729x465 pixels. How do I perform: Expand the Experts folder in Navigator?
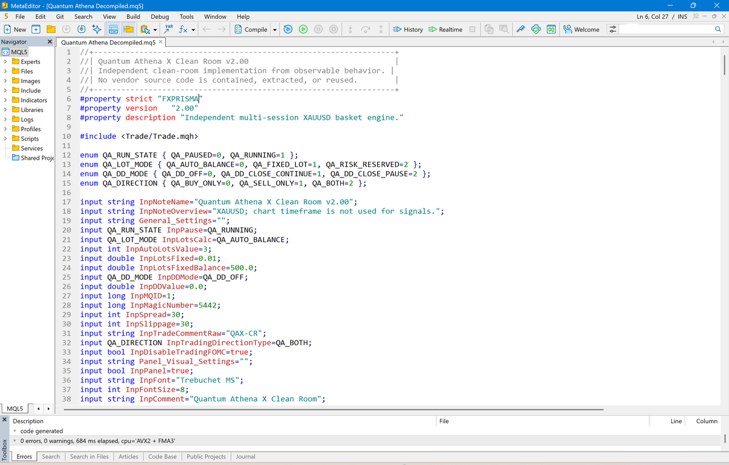(5, 61)
